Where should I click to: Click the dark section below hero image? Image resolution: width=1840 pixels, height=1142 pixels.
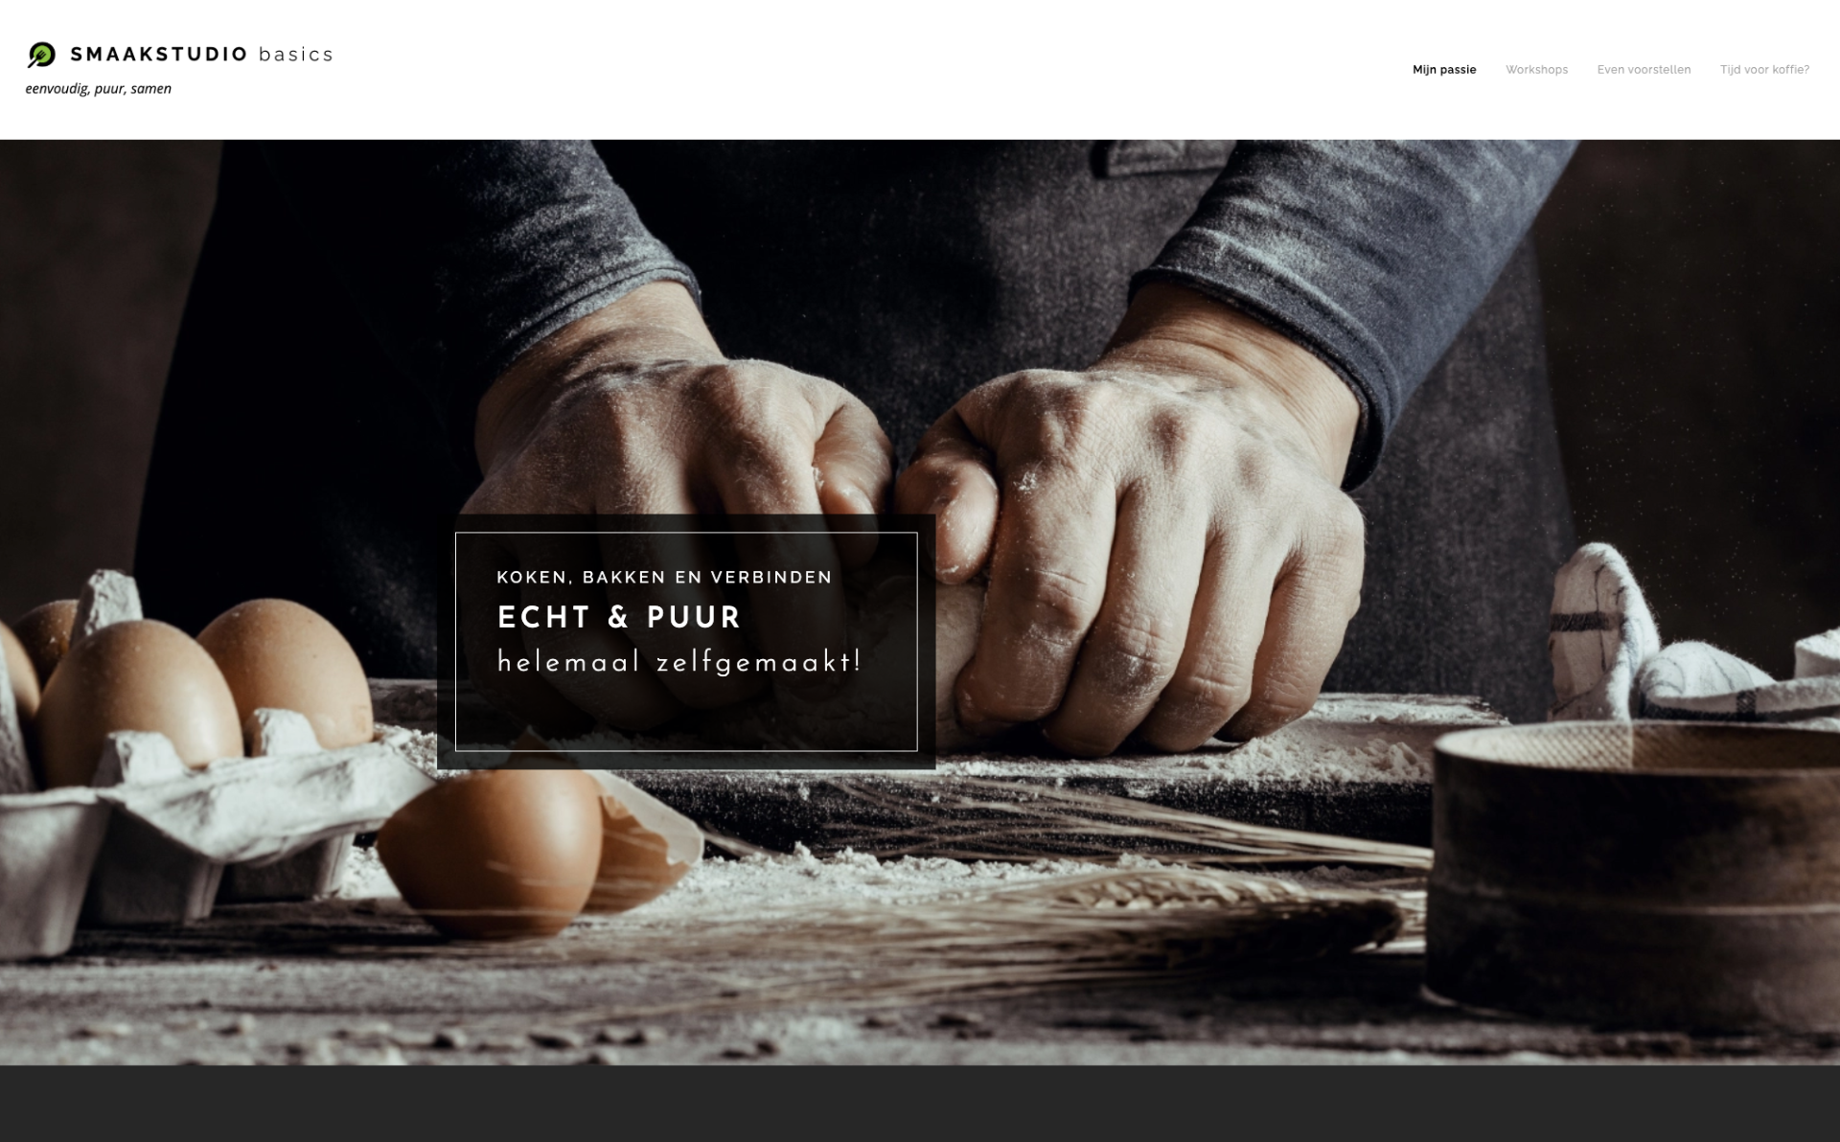[x=920, y=1104]
